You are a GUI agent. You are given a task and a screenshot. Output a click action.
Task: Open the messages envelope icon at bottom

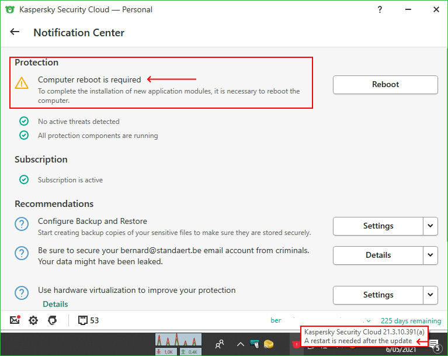pyautogui.click(x=15, y=320)
